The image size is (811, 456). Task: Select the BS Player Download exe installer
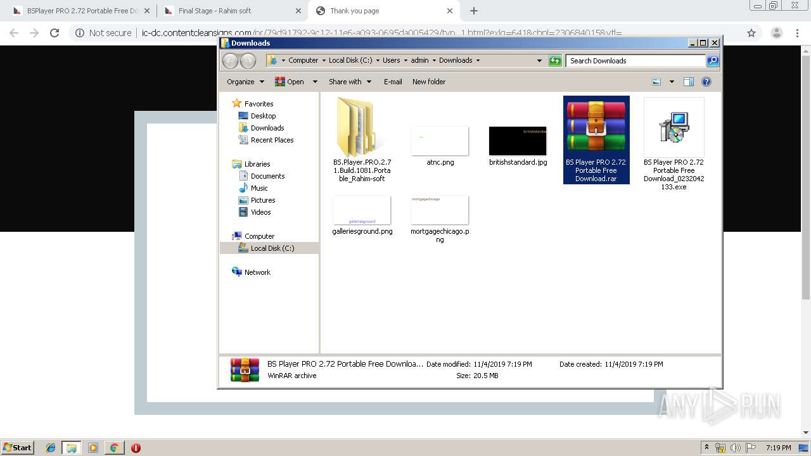pos(674,143)
